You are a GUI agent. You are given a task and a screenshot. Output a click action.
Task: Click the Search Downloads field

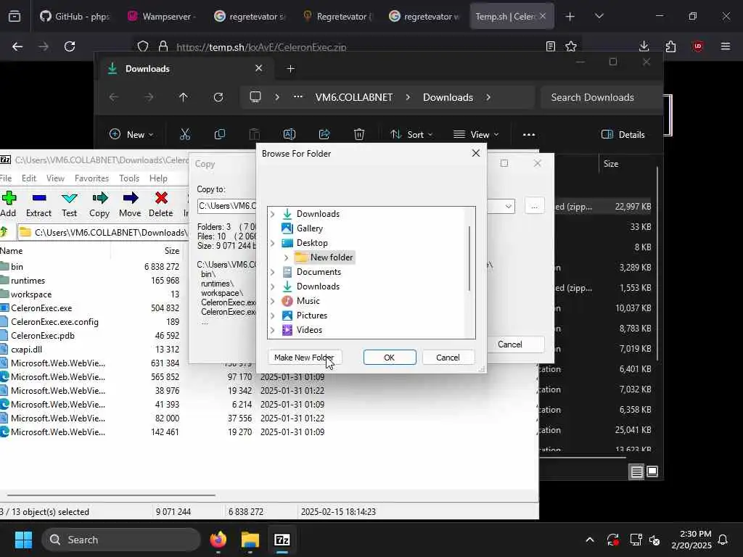tap(601, 97)
